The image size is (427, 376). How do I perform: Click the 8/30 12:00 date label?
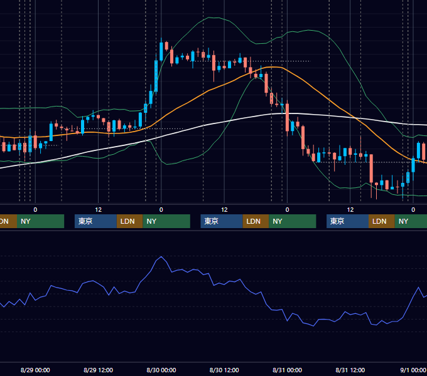click(x=224, y=370)
